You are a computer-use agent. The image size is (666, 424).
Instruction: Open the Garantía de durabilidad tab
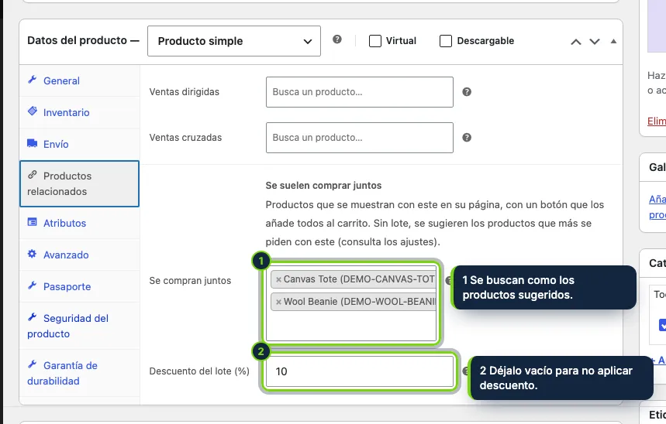[x=79, y=373]
